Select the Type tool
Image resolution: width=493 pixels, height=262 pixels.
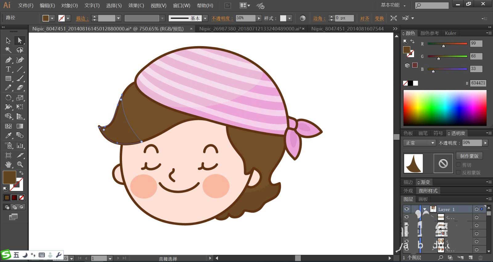pos(8,69)
